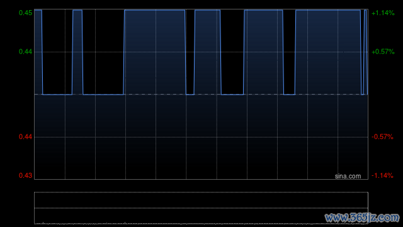Open the www.365jz.com watermark link

point(362,218)
